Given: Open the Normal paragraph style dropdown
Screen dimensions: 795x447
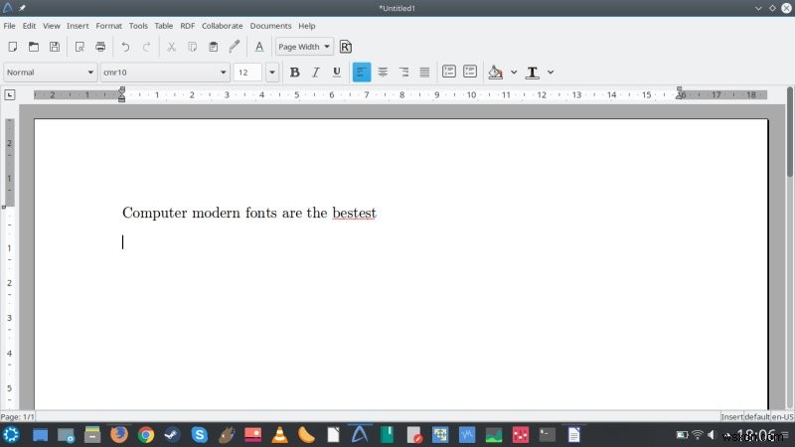Looking at the screenshot, I should point(50,72).
